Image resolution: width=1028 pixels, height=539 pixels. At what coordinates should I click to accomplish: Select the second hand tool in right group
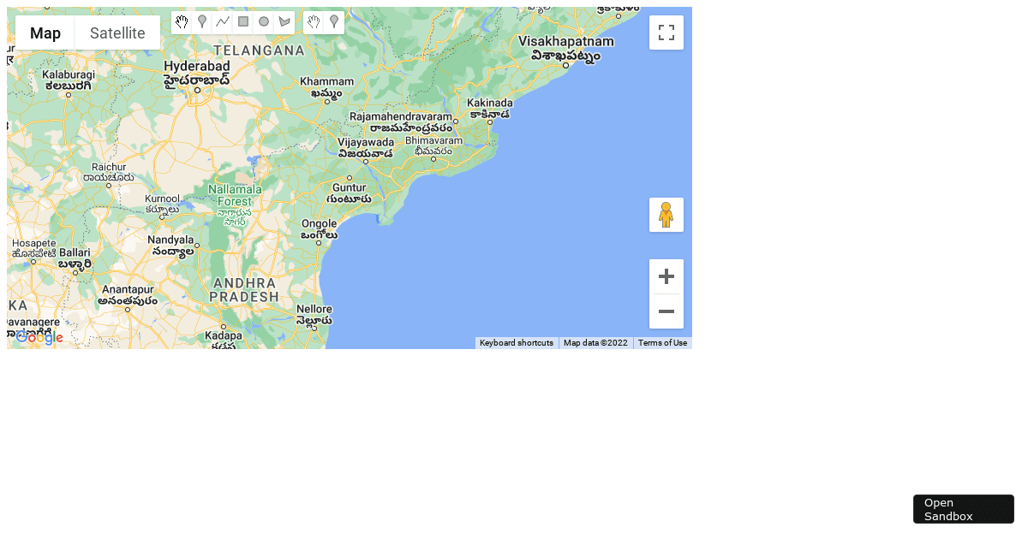pyautogui.click(x=314, y=22)
